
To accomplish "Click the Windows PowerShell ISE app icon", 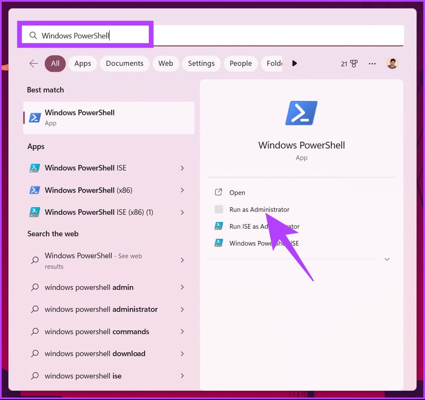I will [35, 168].
